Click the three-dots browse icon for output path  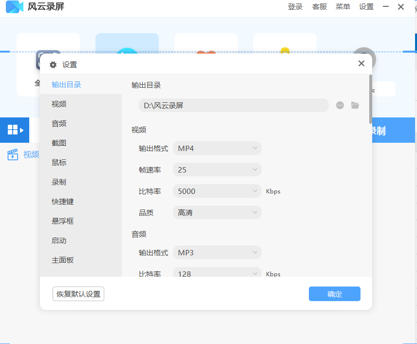tap(340, 105)
